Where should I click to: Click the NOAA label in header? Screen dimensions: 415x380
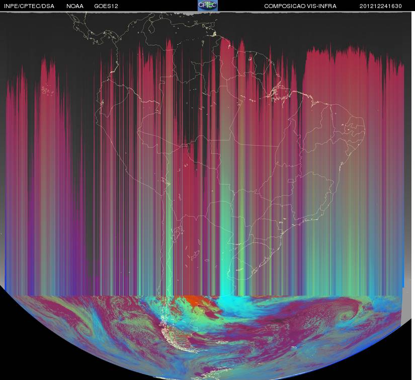coord(75,6)
